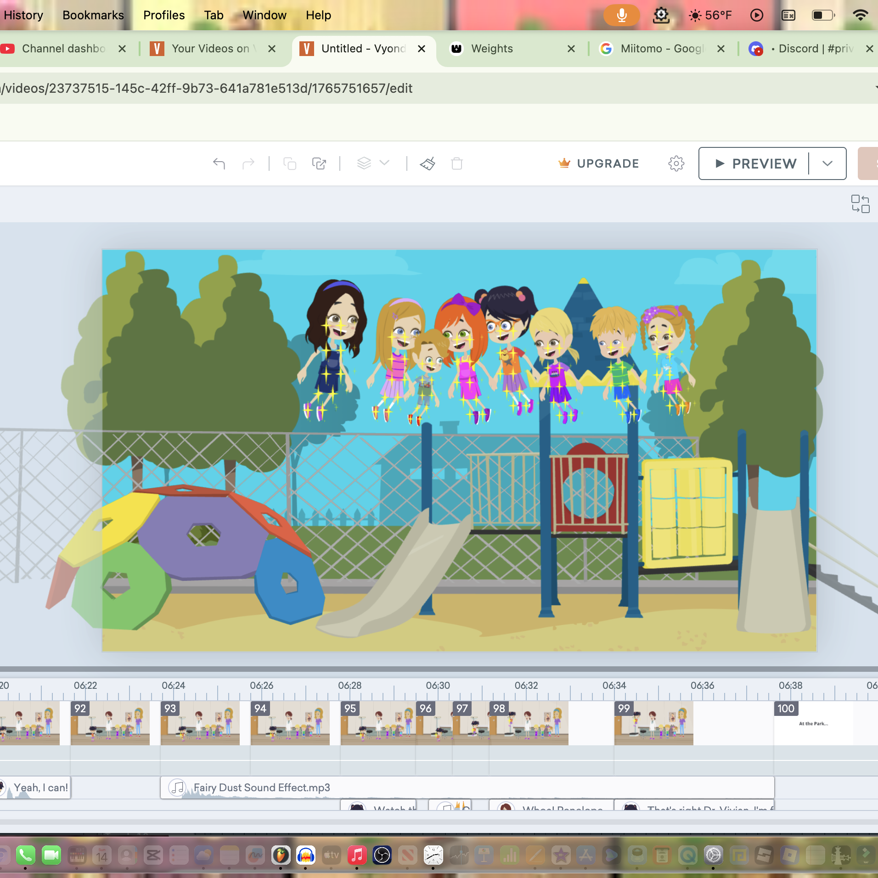Click the redo arrow icon

point(248,163)
